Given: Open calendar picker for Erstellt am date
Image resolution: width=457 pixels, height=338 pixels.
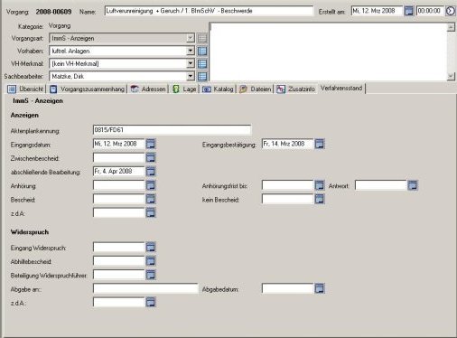Looking at the screenshot, I should pyautogui.click(x=408, y=11).
